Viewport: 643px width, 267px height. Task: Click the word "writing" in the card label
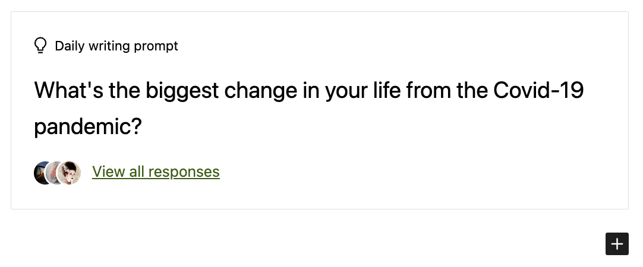coord(109,46)
